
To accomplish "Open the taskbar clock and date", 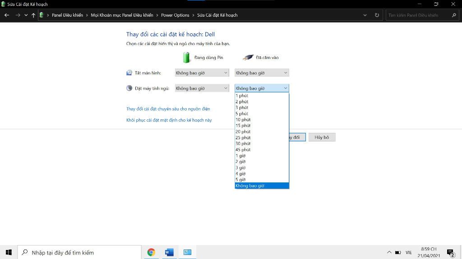I will 429,252.
